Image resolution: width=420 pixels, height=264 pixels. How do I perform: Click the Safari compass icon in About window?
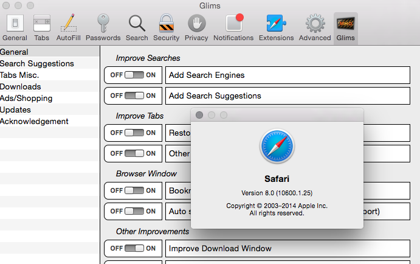point(277,146)
